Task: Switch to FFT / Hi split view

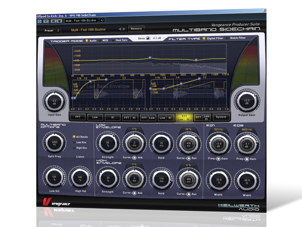Action: tap(130, 117)
